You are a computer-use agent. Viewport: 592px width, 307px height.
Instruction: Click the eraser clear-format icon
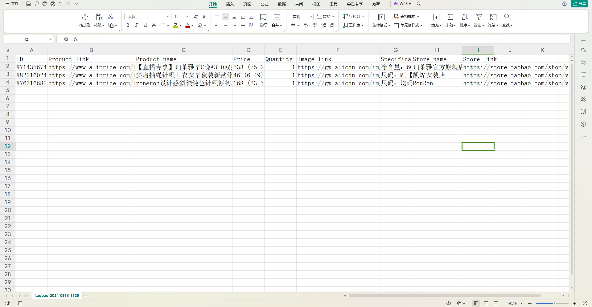[x=200, y=25]
